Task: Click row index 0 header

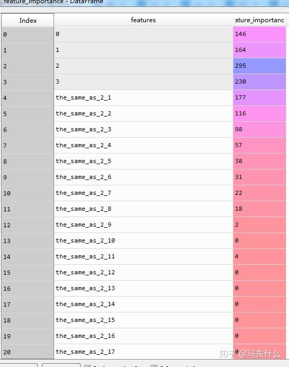Action: tap(28, 34)
